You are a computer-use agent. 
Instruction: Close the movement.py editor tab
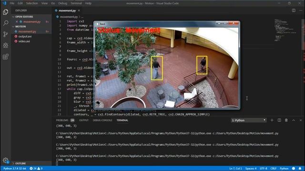[79, 10]
